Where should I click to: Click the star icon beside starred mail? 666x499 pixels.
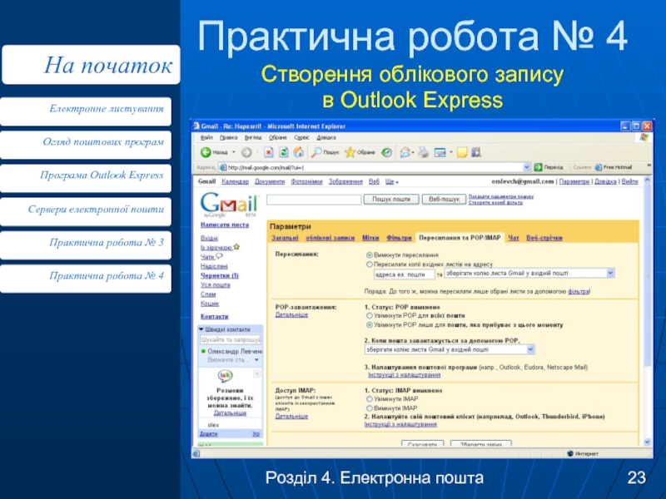coord(236,247)
